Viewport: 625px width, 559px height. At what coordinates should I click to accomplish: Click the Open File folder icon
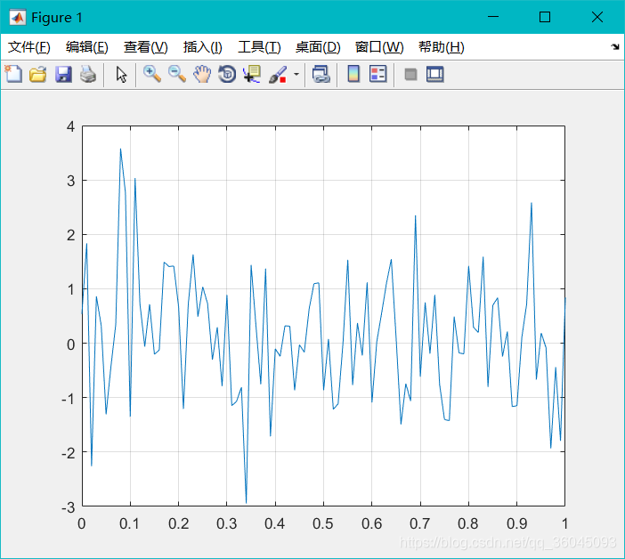coord(37,75)
